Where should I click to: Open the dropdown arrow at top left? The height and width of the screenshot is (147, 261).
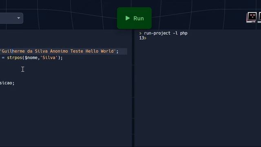19,18
